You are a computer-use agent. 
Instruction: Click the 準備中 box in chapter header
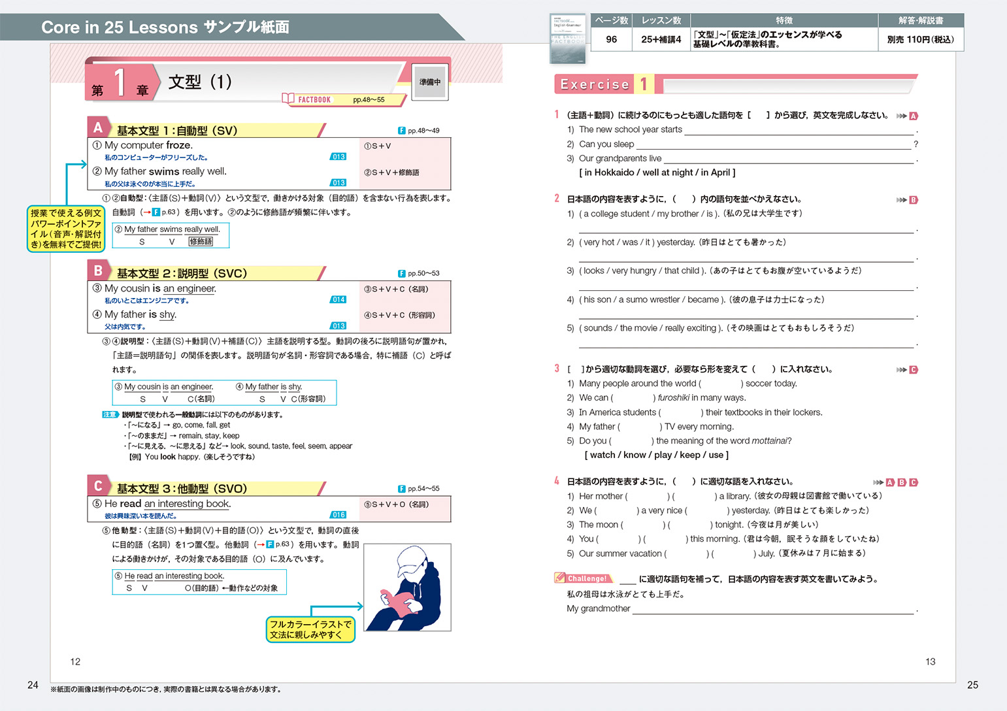tap(429, 82)
